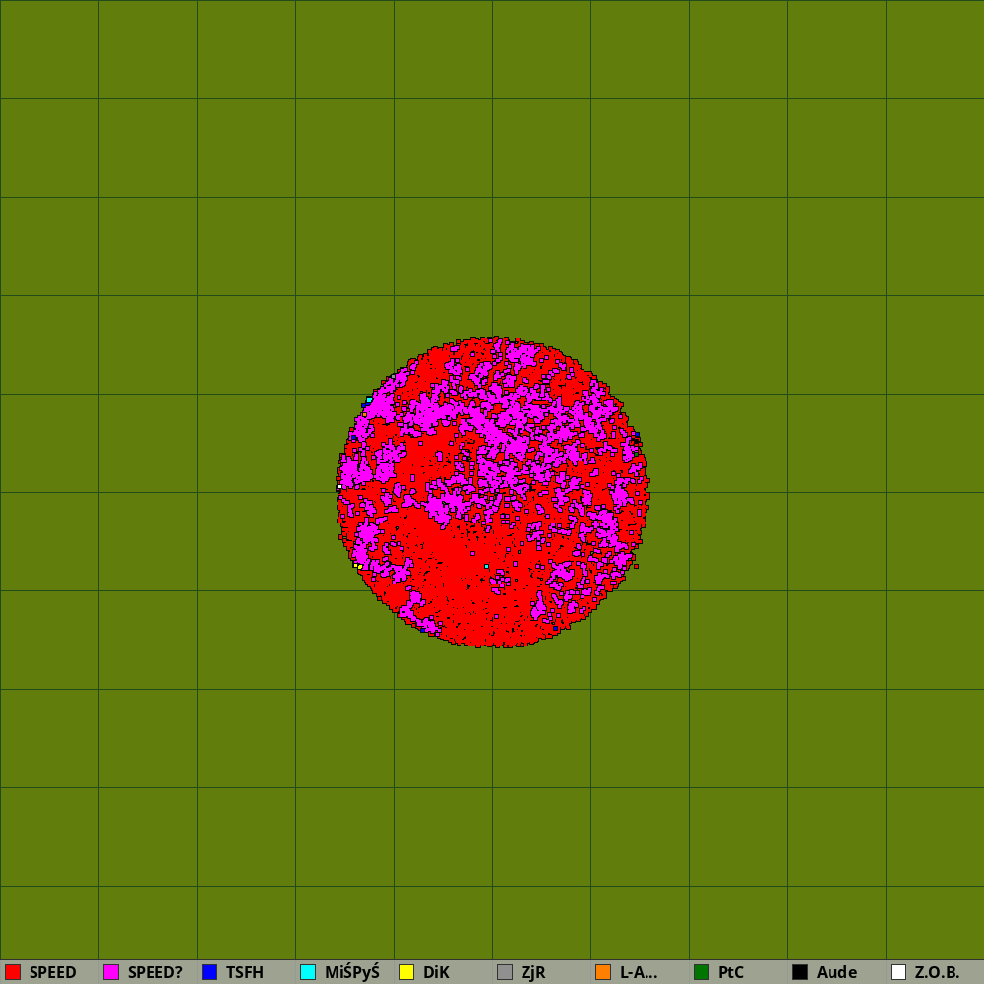The image size is (984, 984).
Task: Select the Aude legend label
Action: pos(837,973)
